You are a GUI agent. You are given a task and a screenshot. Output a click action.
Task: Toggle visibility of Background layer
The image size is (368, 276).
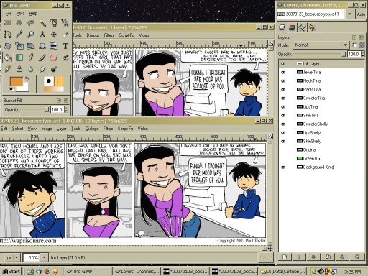click(x=283, y=167)
